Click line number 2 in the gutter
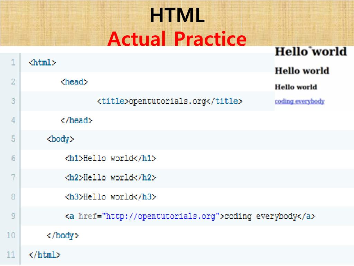 13,82
